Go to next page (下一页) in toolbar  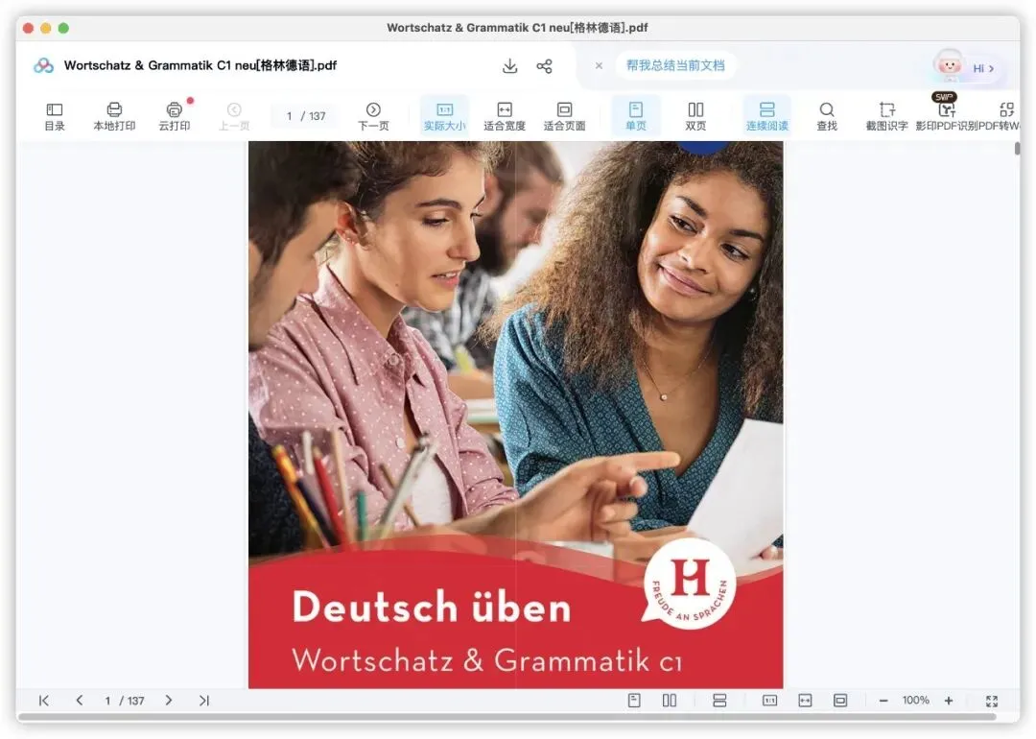[373, 116]
